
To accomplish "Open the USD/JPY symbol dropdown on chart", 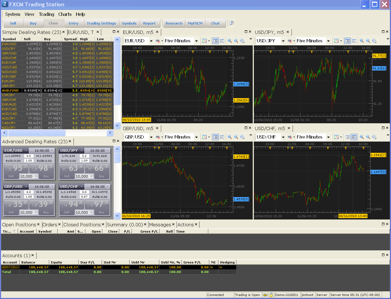I will coord(283,41).
